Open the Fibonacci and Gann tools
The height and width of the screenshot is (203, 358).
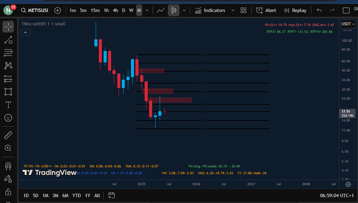[8, 53]
